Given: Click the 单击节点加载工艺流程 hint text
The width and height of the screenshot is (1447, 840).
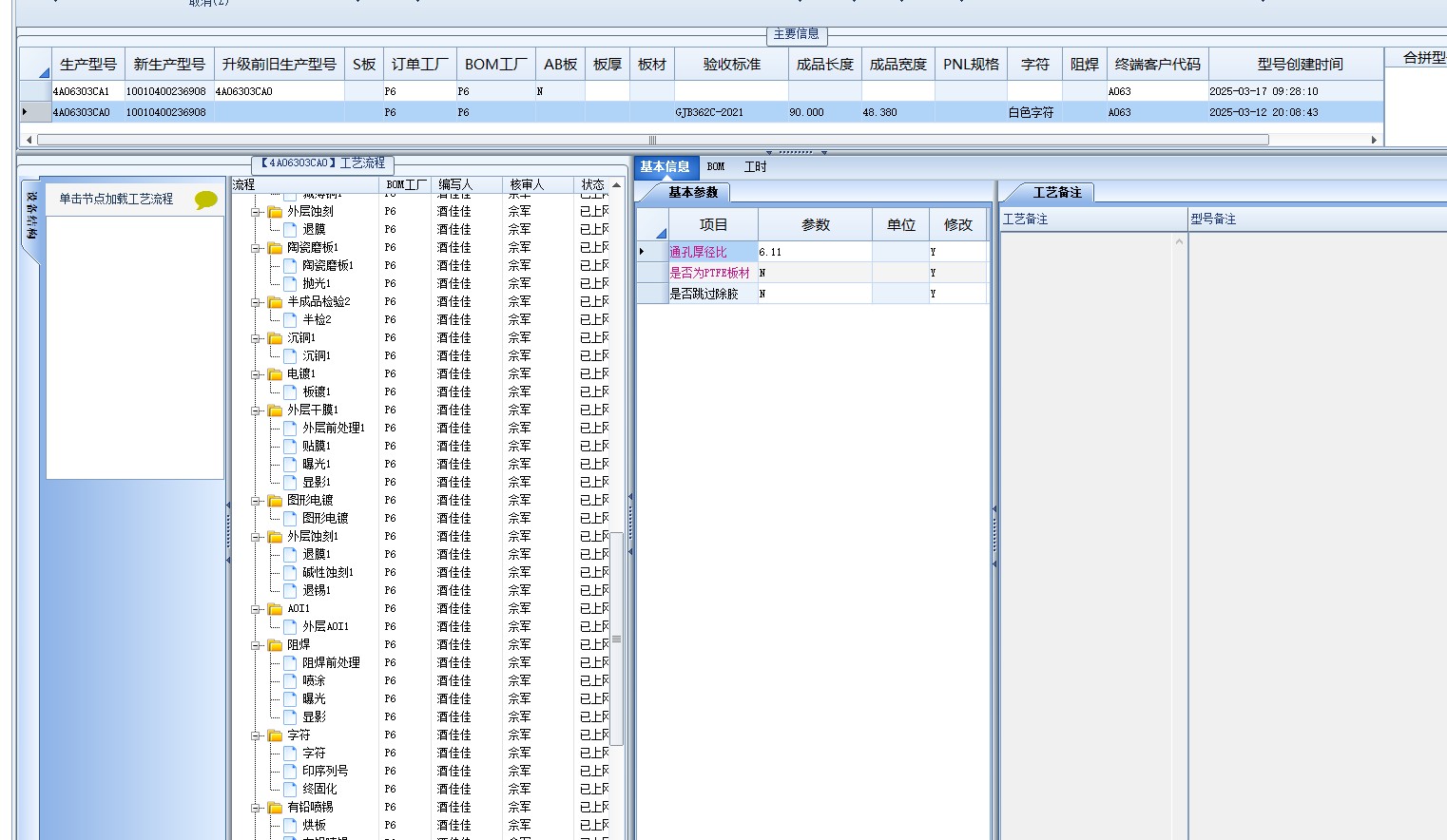Looking at the screenshot, I should pos(116,200).
